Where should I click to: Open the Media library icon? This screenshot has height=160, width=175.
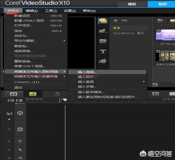[103, 21]
